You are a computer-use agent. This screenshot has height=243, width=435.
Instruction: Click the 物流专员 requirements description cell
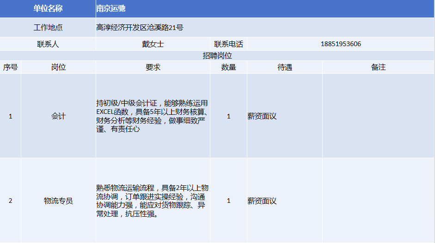click(153, 201)
